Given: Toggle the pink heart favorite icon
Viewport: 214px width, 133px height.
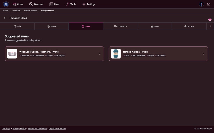Looking at the screenshot, I should click(x=210, y=20).
